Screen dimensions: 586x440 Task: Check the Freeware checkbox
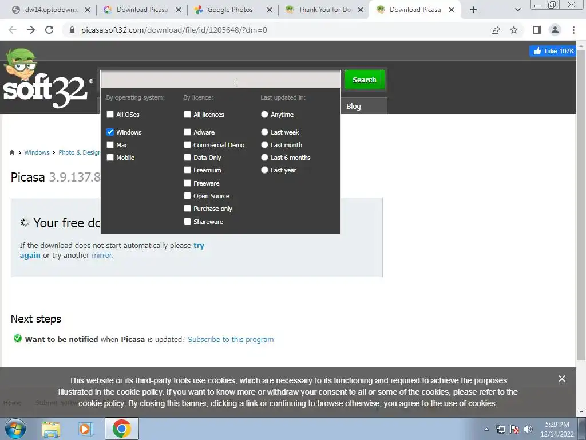point(187,183)
